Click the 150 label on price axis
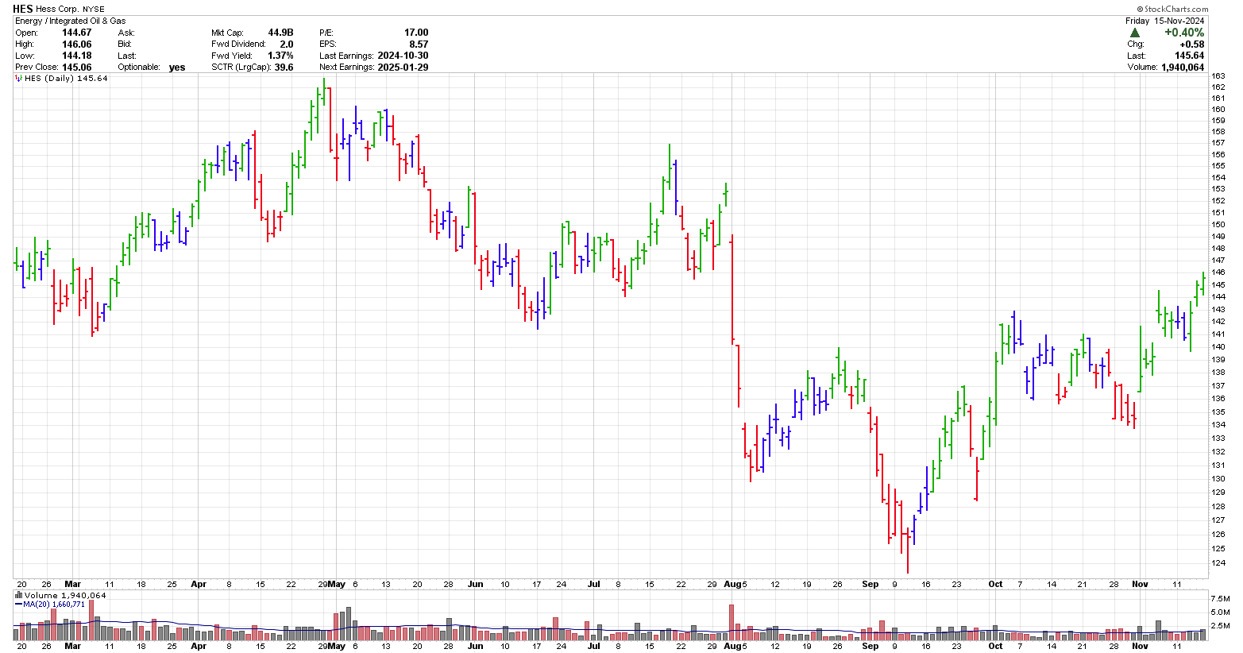Screen dimensions: 1243x653 [1218, 225]
